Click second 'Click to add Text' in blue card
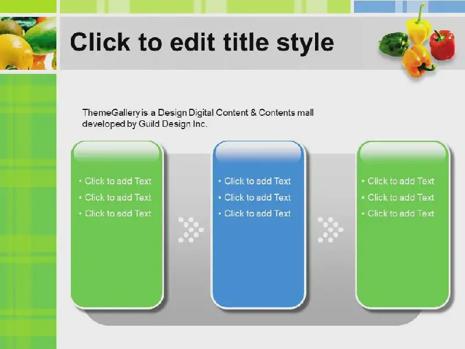This screenshot has width=465, height=349. click(x=257, y=197)
